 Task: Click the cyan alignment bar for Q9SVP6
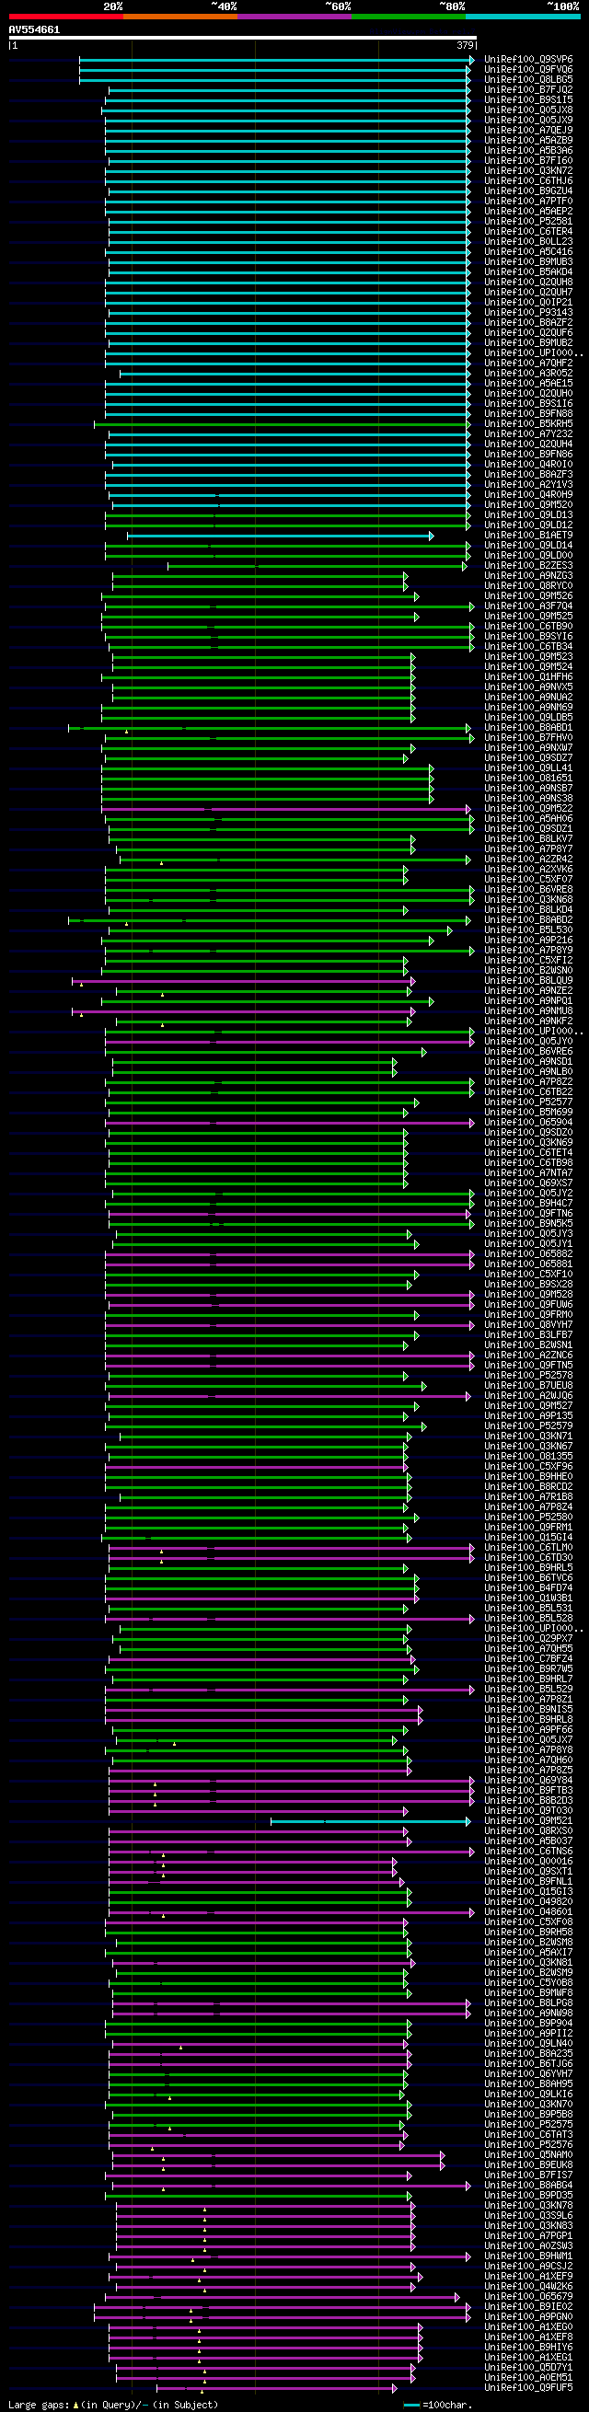[x=276, y=60]
